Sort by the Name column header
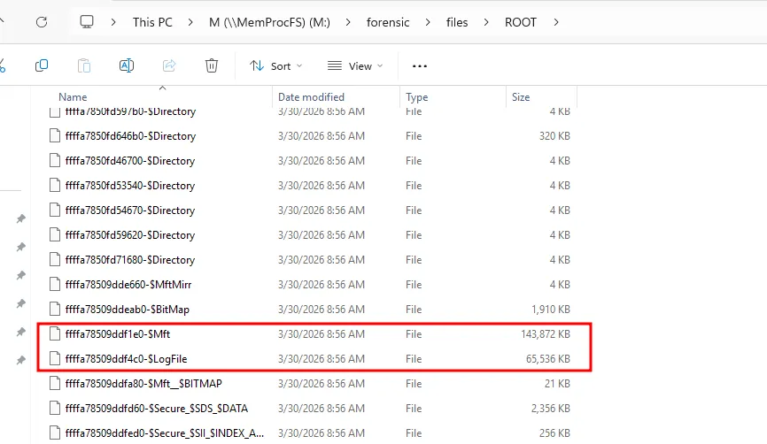Image resolution: width=767 pixels, height=444 pixels. [73, 97]
